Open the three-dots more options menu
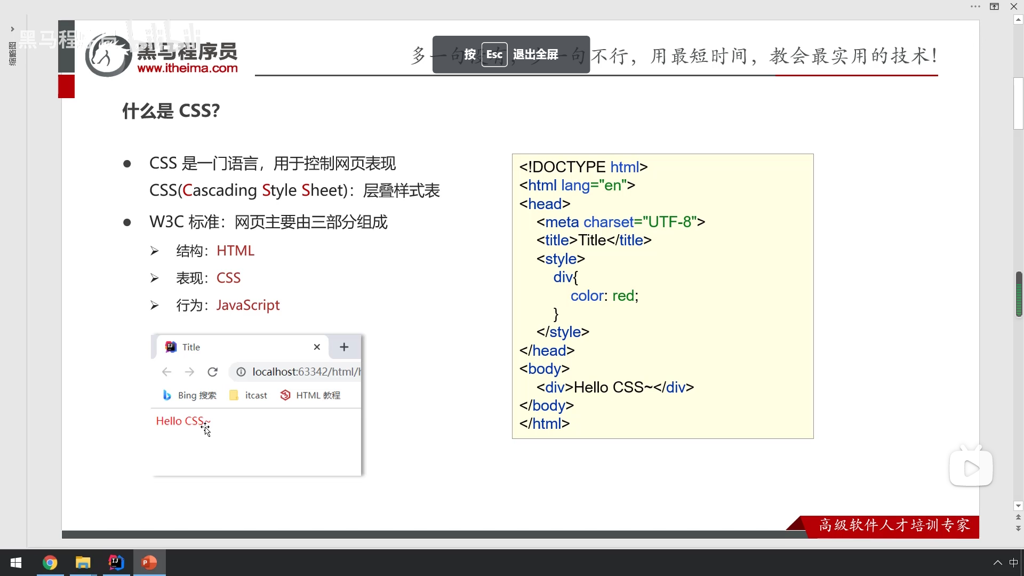 click(975, 6)
